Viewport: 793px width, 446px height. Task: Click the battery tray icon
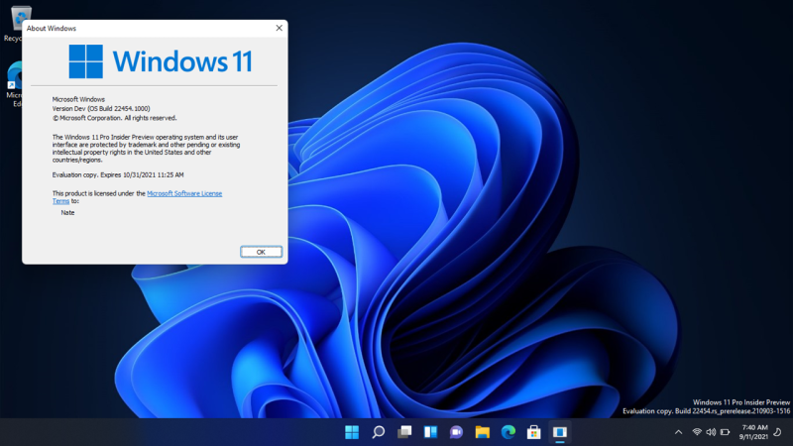point(725,432)
